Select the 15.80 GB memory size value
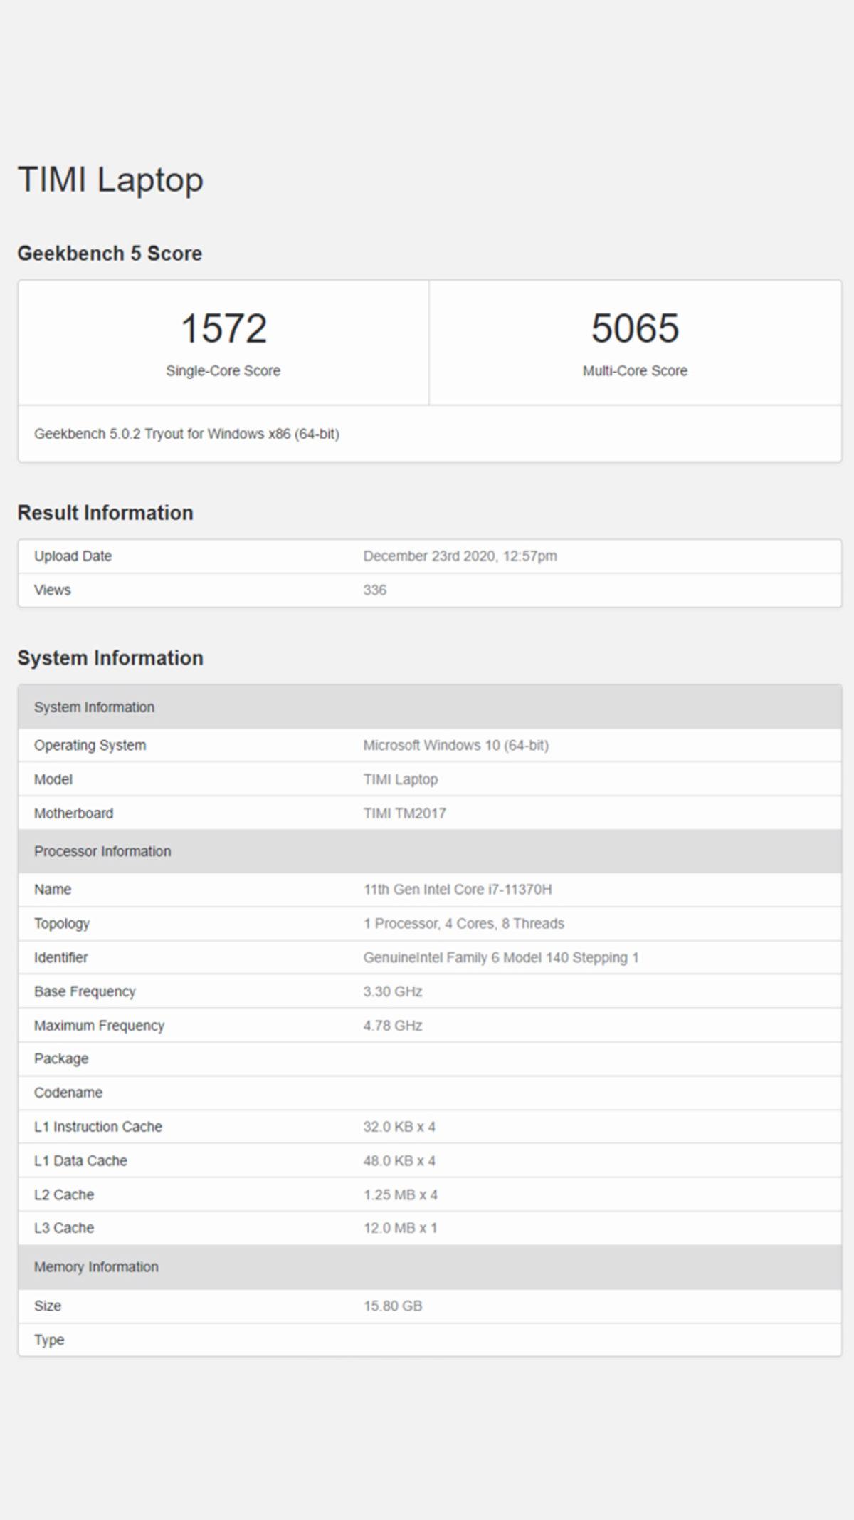 click(393, 1306)
